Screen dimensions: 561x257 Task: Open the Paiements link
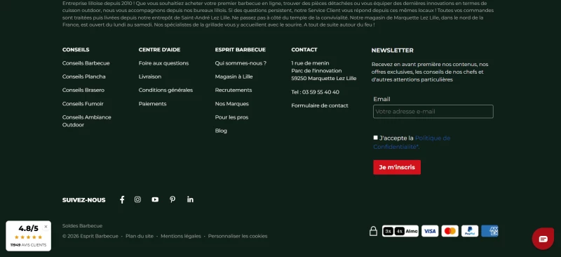click(x=152, y=104)
